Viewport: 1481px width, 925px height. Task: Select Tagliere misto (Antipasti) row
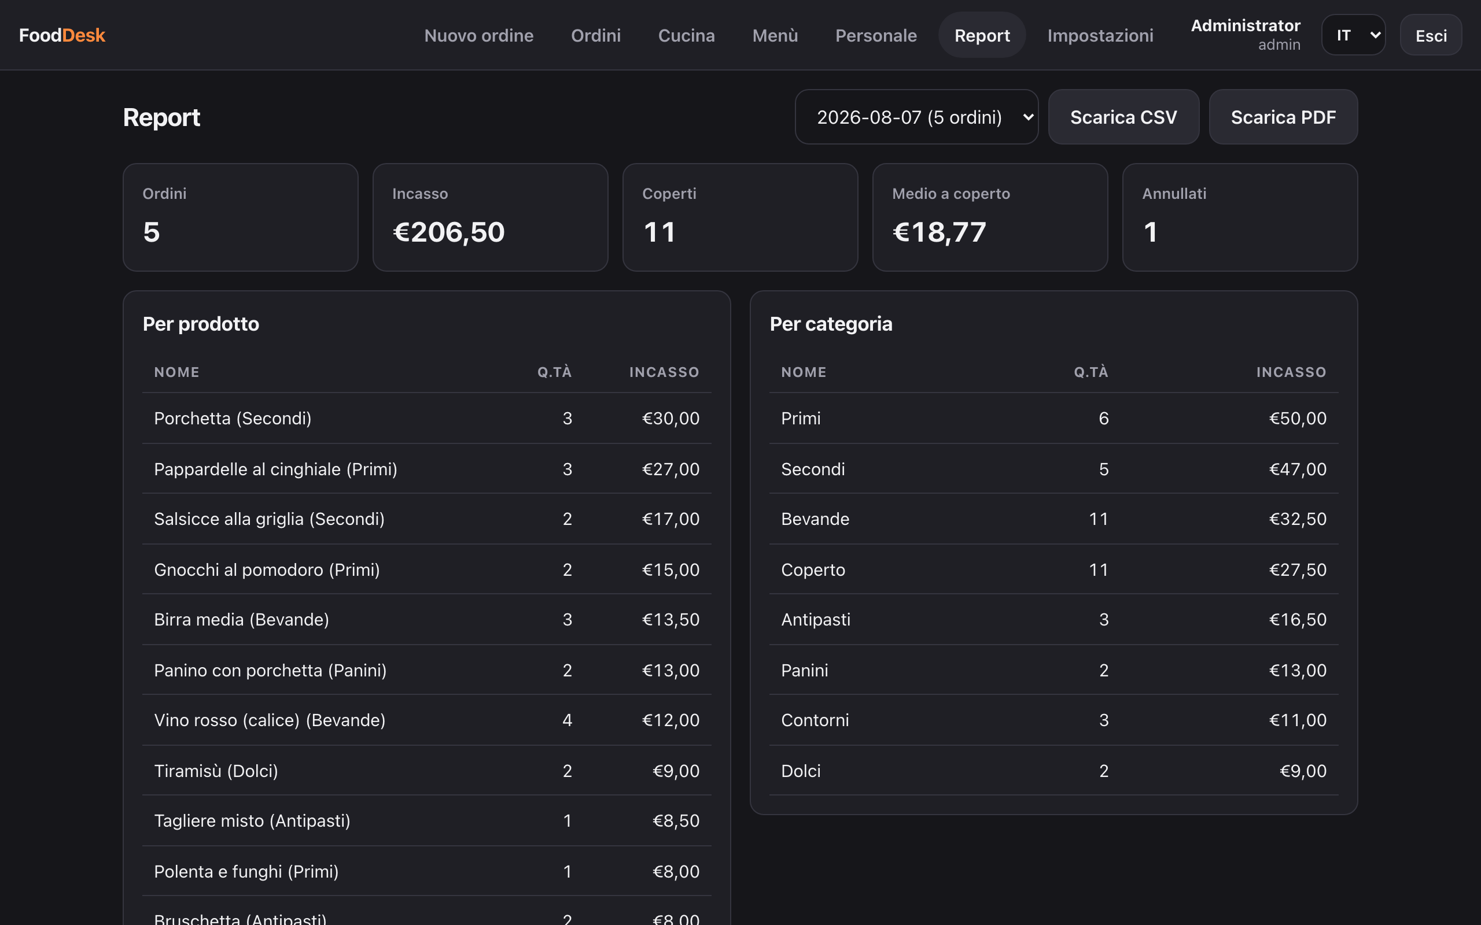click(426, 820)
